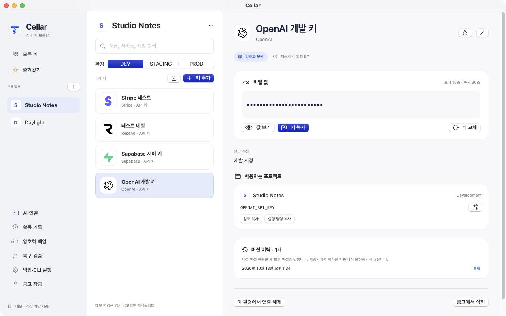
Task: Star OpenAI 개발 키 as favorite
Action: 465,33
